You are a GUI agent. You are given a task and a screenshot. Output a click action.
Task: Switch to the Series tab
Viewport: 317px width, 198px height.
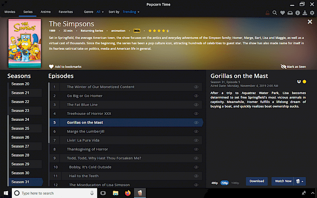coord(28,12)
